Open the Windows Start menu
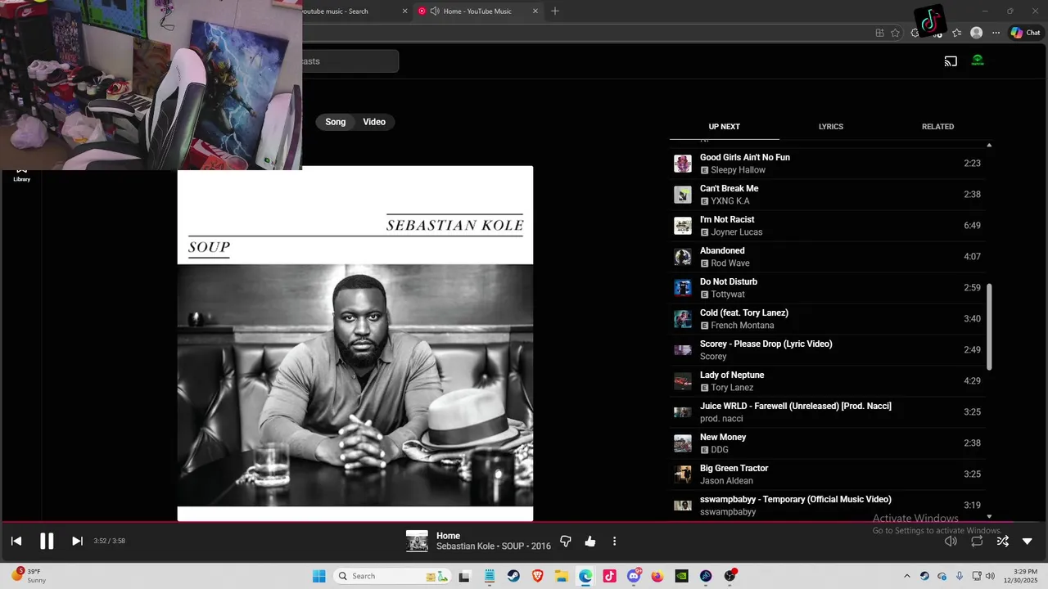 click(x=318, y=576)
